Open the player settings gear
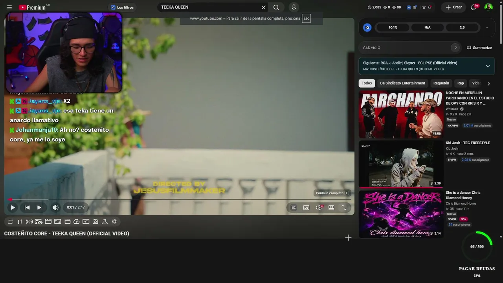Viewport: 503px width, 283px height. (319, 208)
